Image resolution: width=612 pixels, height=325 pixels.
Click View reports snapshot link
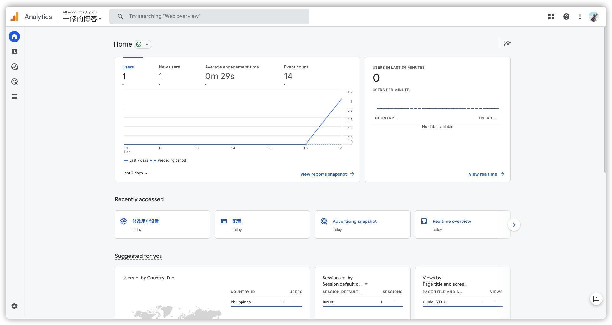324,174
